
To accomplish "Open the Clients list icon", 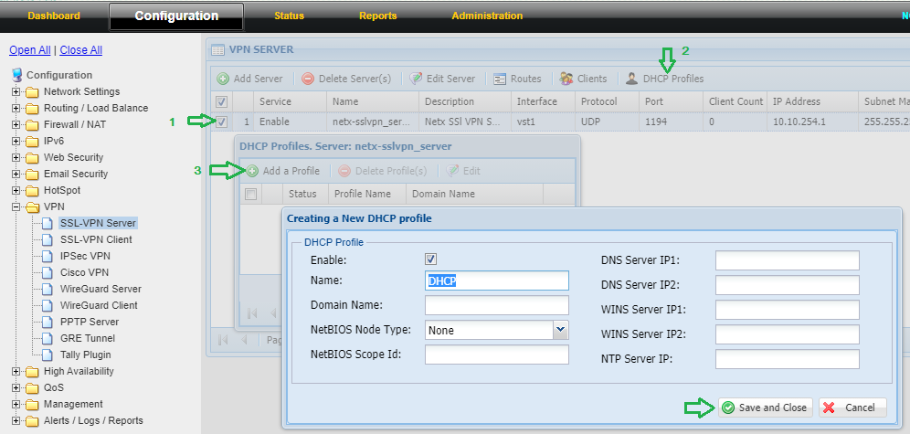I will [x=566, y=79].
